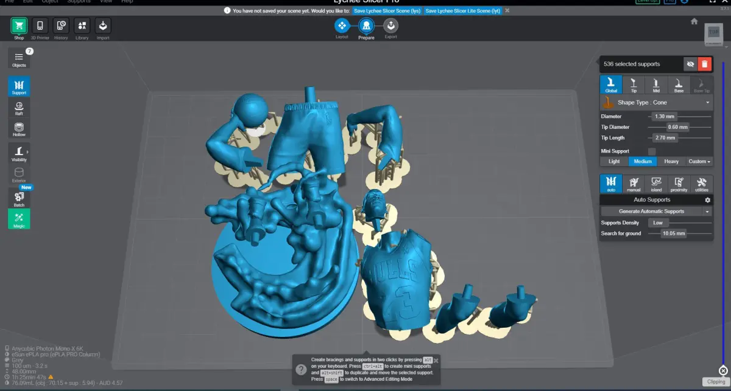
Task: Click the Tip Diameter 0.60 mm field
Action: coord(677,127)
